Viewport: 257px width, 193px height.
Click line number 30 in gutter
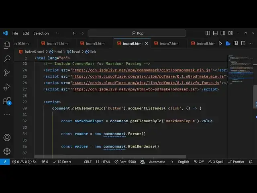pyautogui.click(x=25, y=108)
